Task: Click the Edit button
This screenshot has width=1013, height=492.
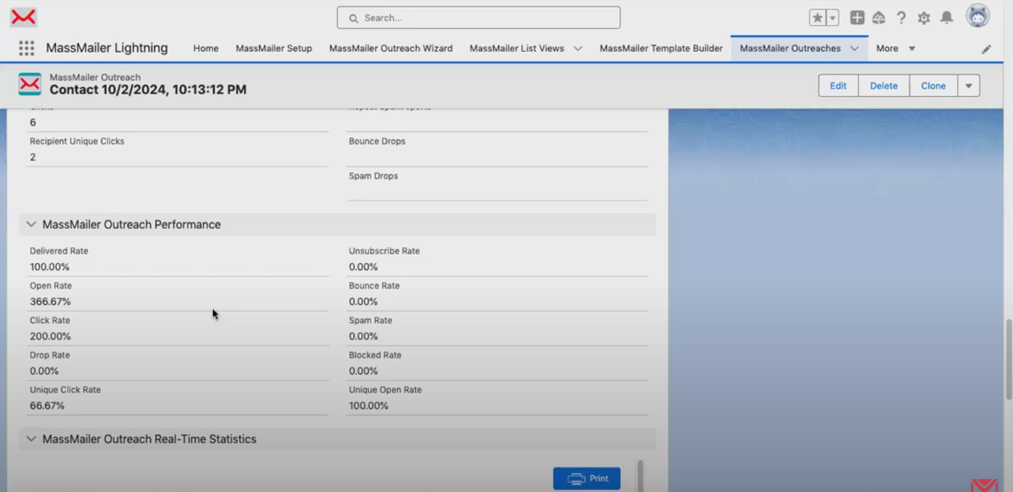Action: pyautogui.click(x=838, y=86)
